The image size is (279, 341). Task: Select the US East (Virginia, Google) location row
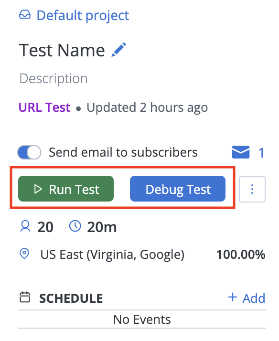[x=142, y=254]
